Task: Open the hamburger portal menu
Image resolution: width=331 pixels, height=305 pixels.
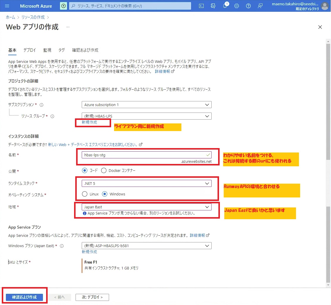Action: click(x=7, y=6)
